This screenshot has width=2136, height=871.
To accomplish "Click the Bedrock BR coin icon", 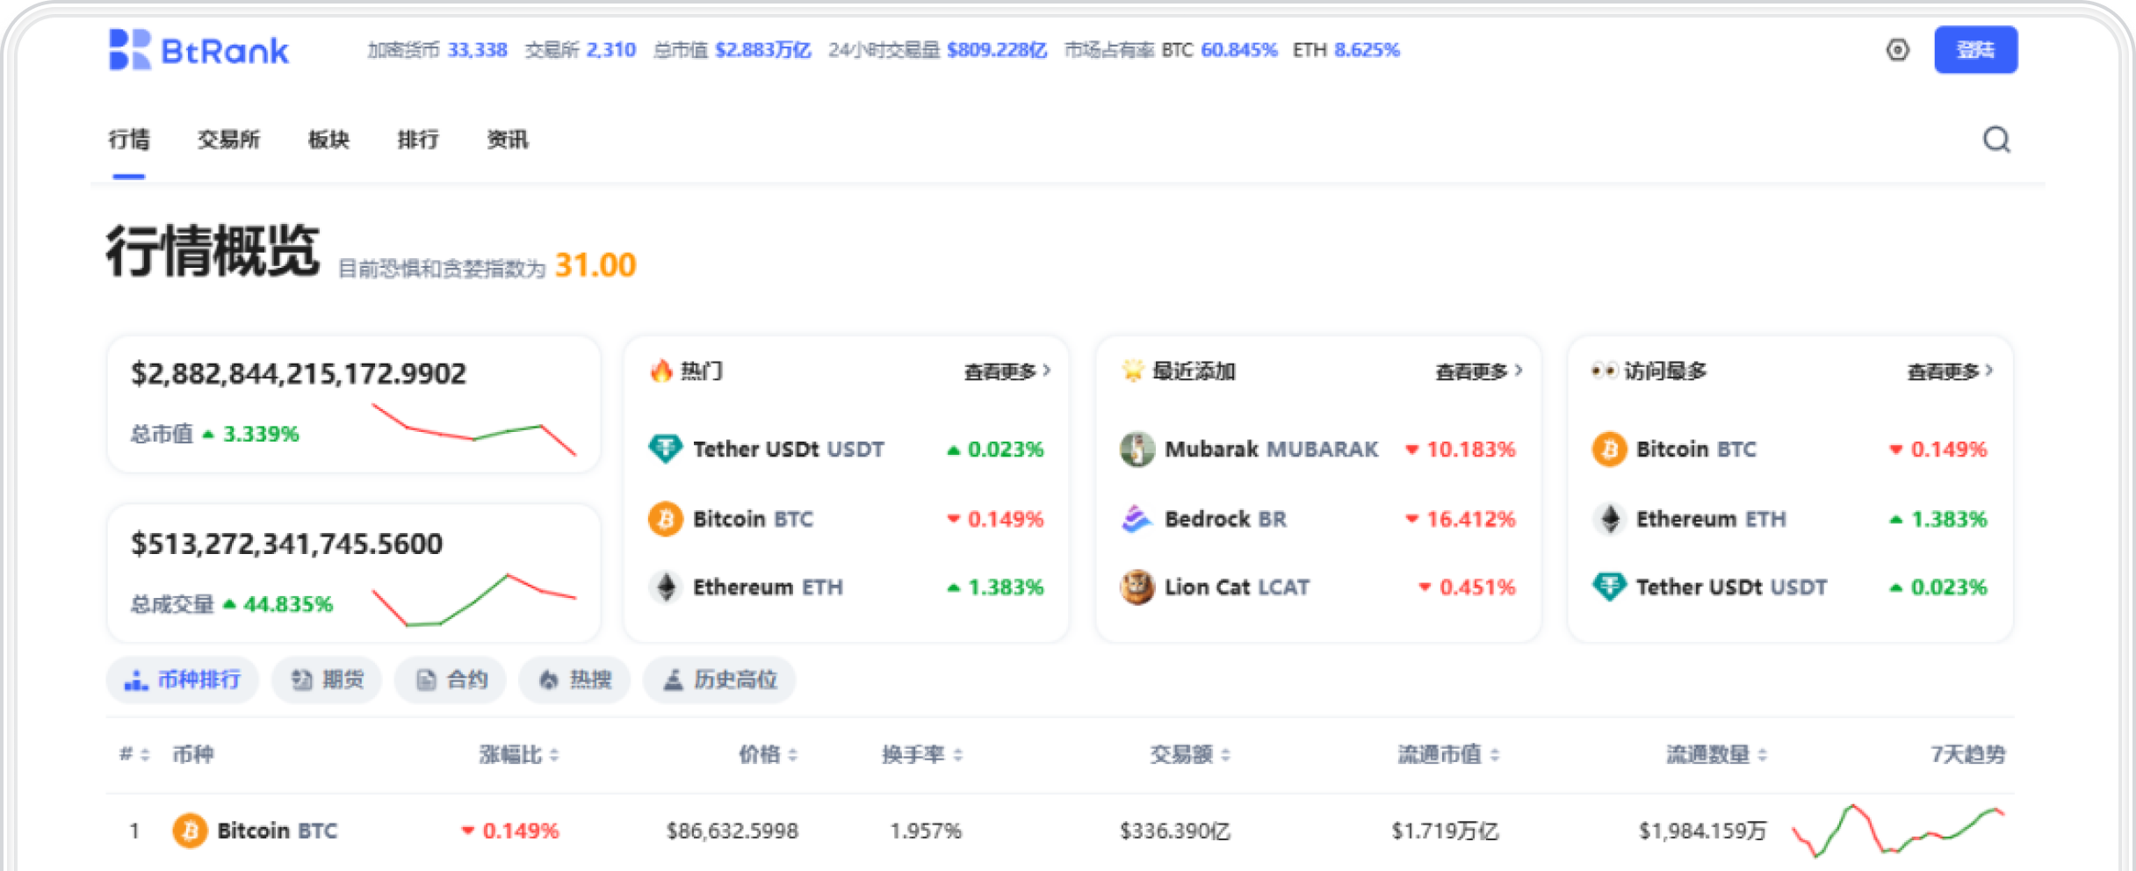I will pyautogui.click(x=1137, y=519).
